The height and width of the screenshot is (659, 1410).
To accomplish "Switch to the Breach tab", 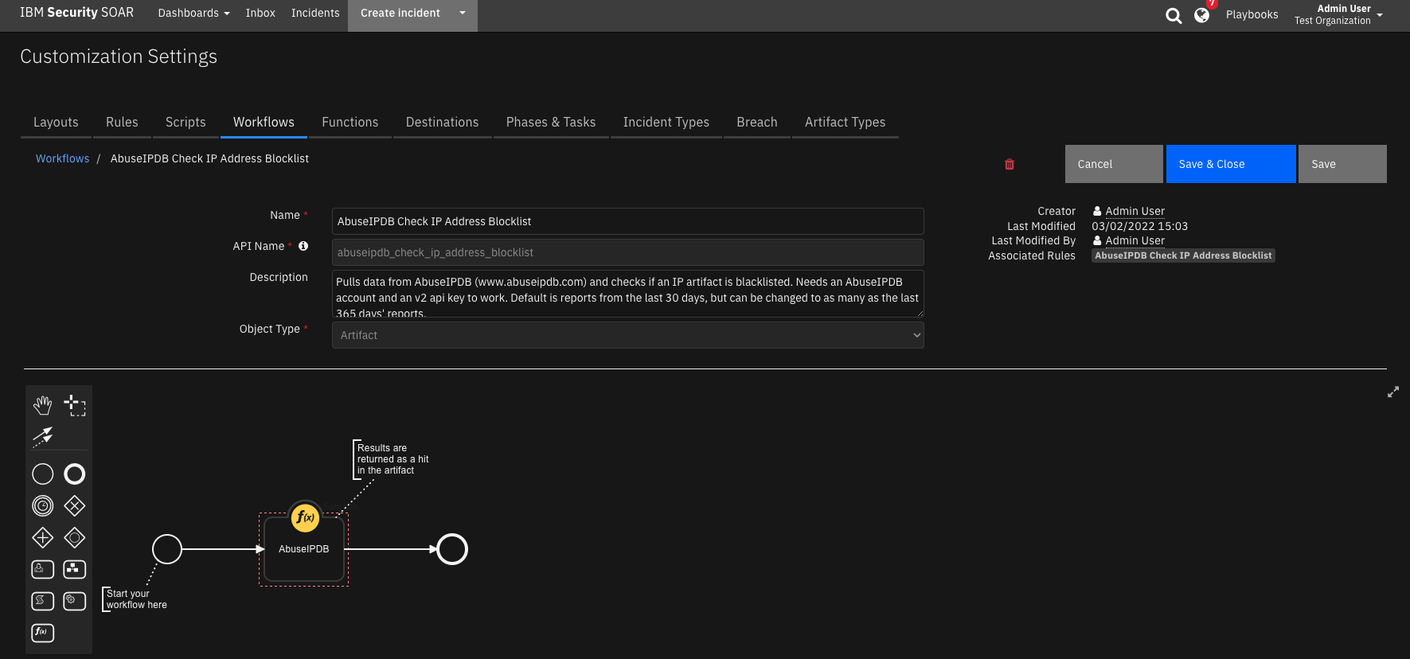I will click(757, 122).
